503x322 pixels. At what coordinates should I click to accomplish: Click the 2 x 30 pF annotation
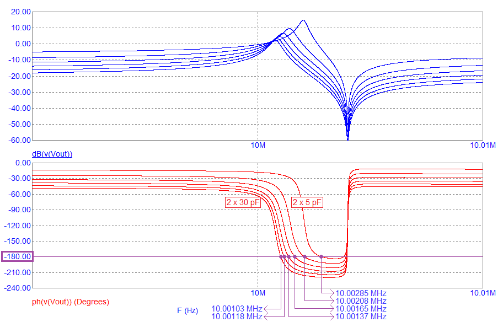coord(243,202)
